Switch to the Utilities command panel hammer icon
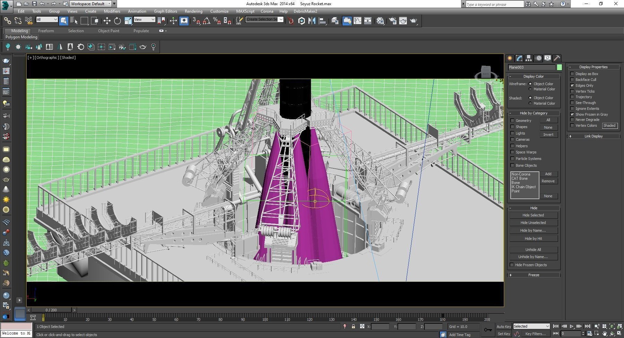624x338 pixels. click(x=557, y=58)
